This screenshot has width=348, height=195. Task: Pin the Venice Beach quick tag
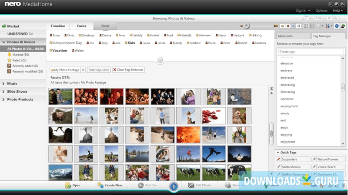point(314,167)
